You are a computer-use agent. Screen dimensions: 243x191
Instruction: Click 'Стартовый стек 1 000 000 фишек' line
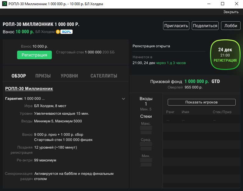click(x=63, y=140)
